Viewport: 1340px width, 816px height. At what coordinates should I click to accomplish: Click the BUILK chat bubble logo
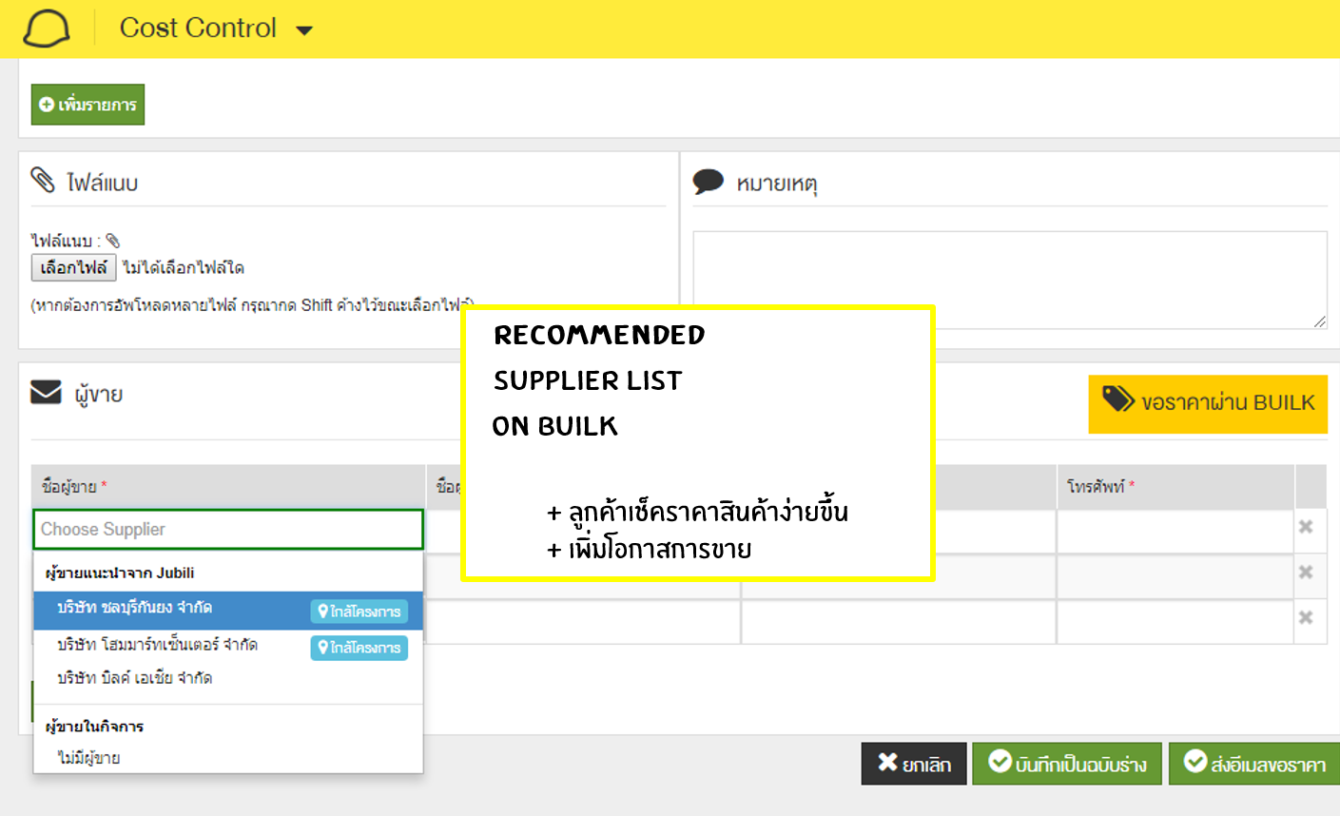[x=46, y=28]
